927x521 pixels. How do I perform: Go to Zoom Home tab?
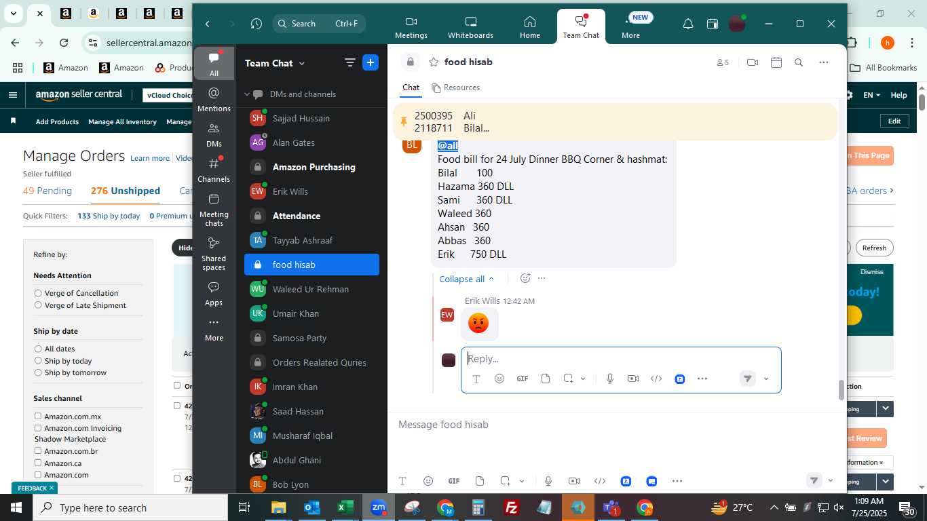coord(530,27)
